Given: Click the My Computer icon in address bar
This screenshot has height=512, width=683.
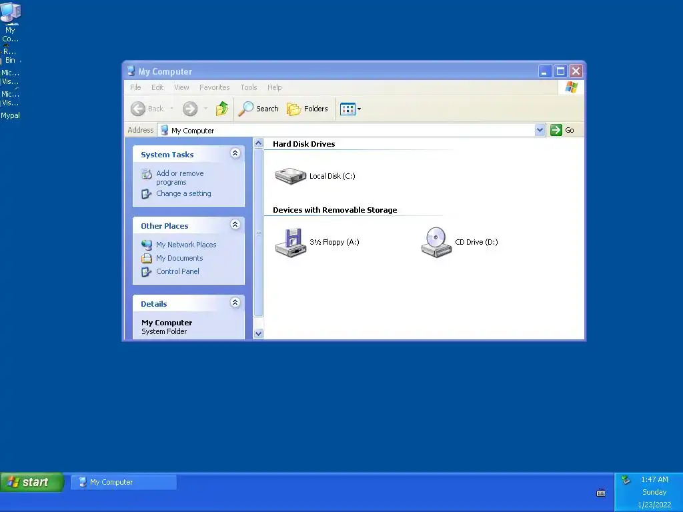Looking at the screenshot, I should (164, 130).
